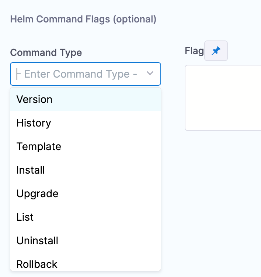Focus the Enter Command Type input
This screenshot has height=277, width=261.
[81, 74]
